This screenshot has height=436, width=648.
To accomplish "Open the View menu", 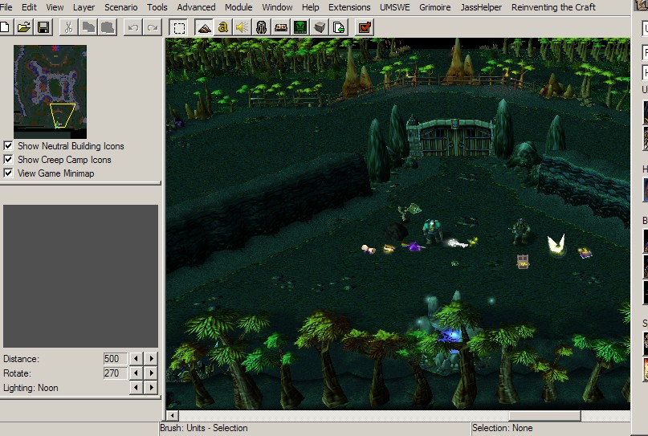I will (x=55, y=7).
